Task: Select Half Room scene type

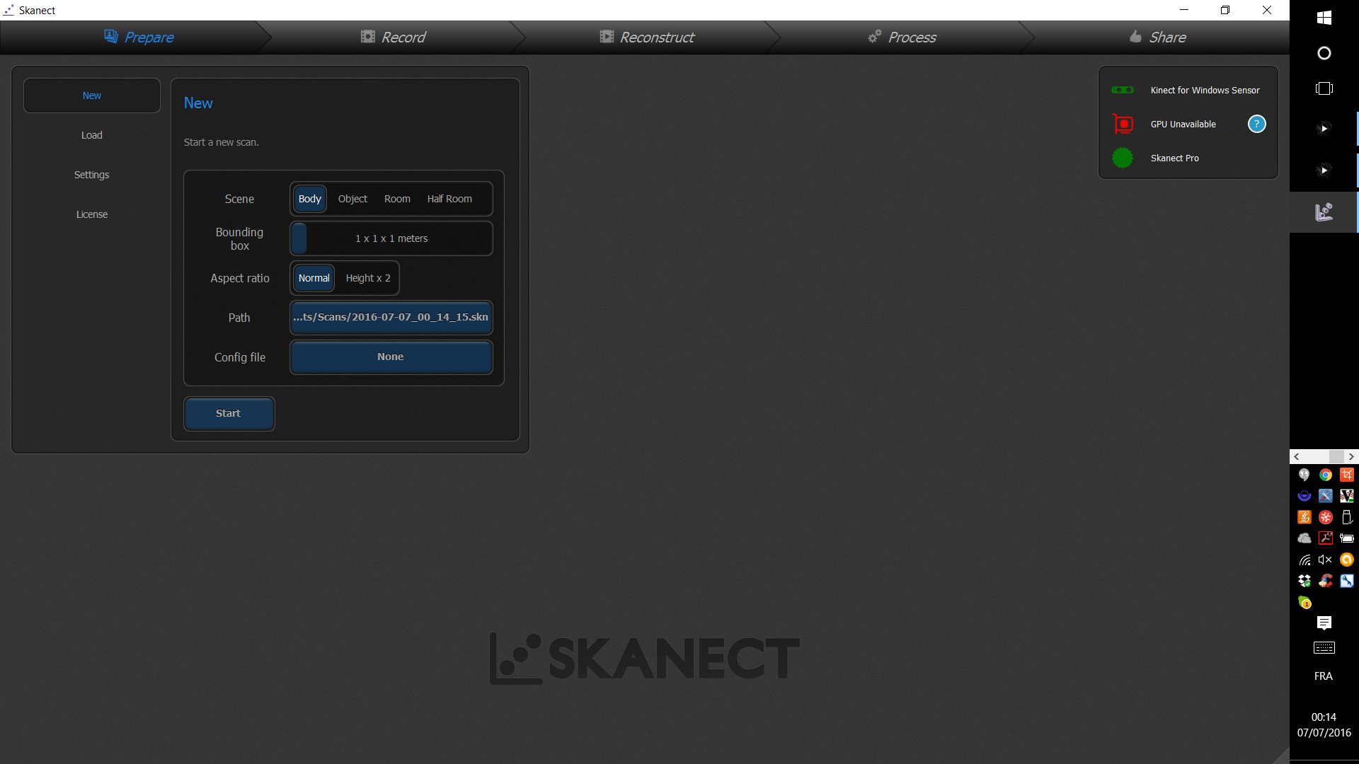Action: click(449, 199)
